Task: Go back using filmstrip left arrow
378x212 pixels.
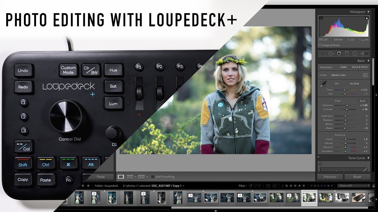Action: point(83,186)
